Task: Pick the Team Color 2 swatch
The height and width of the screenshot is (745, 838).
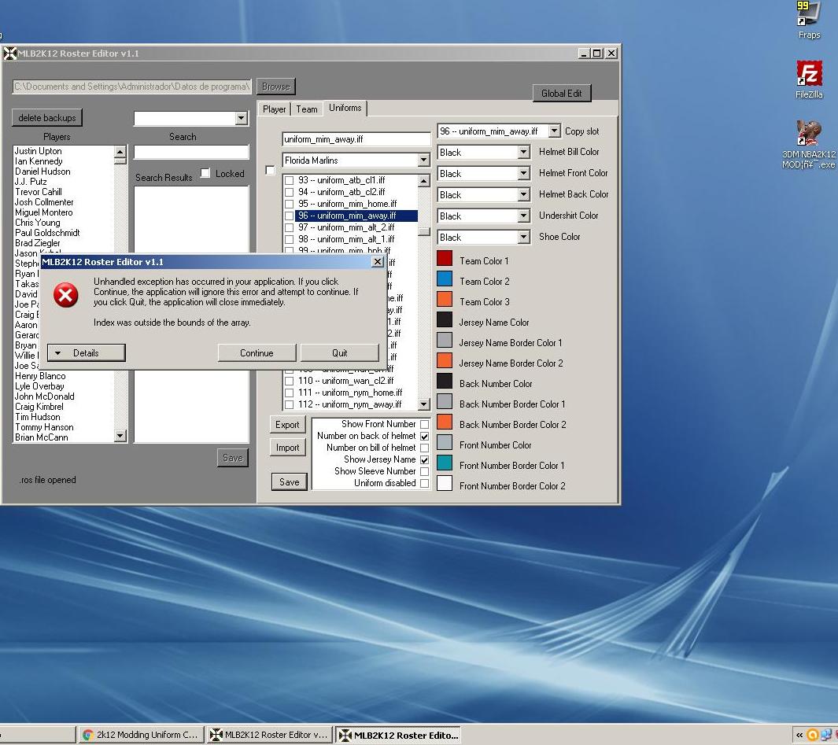Action: 445,279
